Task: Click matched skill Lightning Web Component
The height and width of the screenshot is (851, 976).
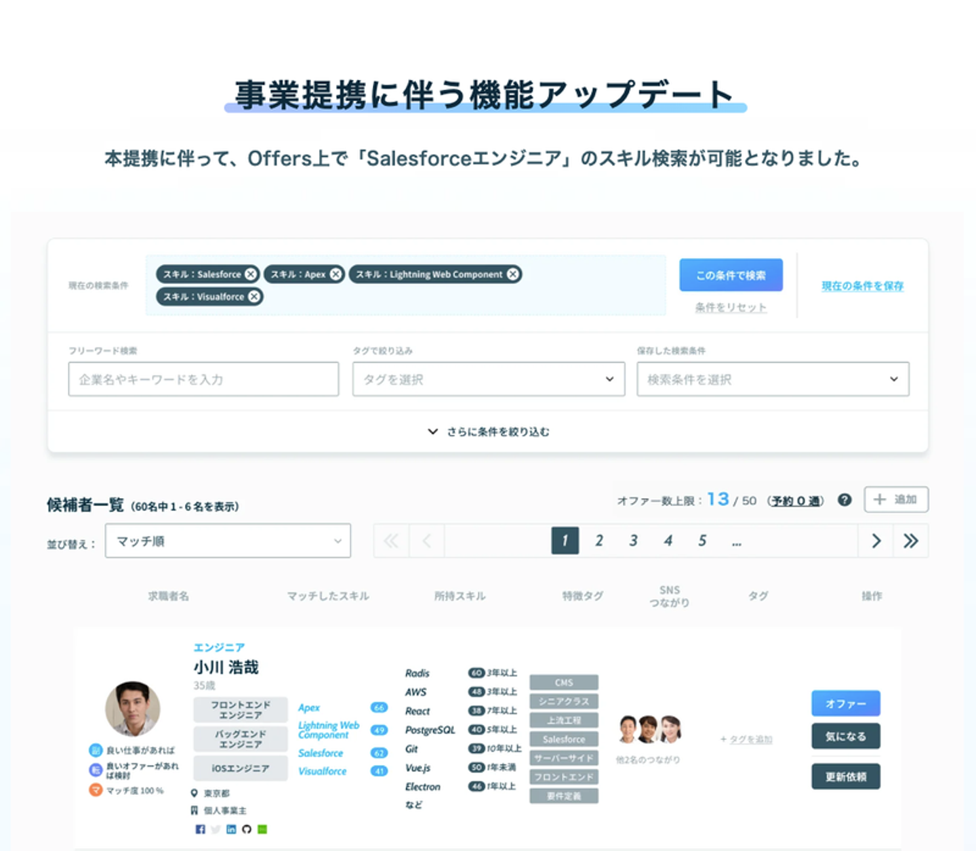Action: [x=329, y=730]
